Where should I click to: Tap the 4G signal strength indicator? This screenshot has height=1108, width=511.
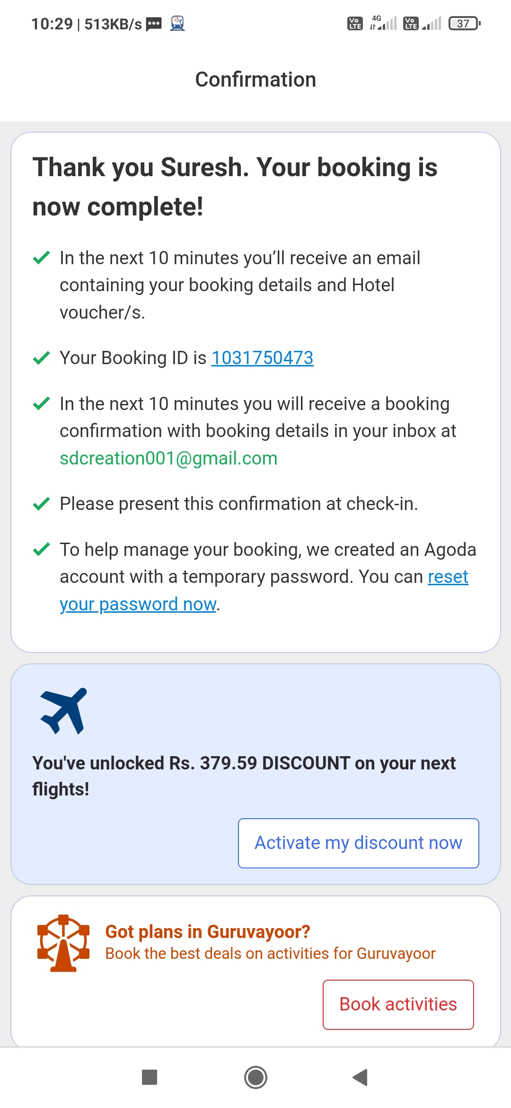point(383,23)
